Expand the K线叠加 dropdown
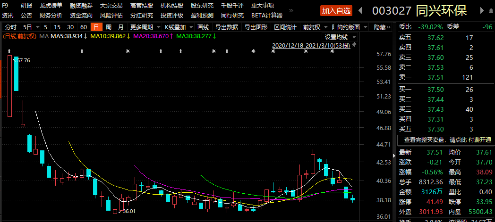This screenshot has height=222, width=495. pos(178,27)
